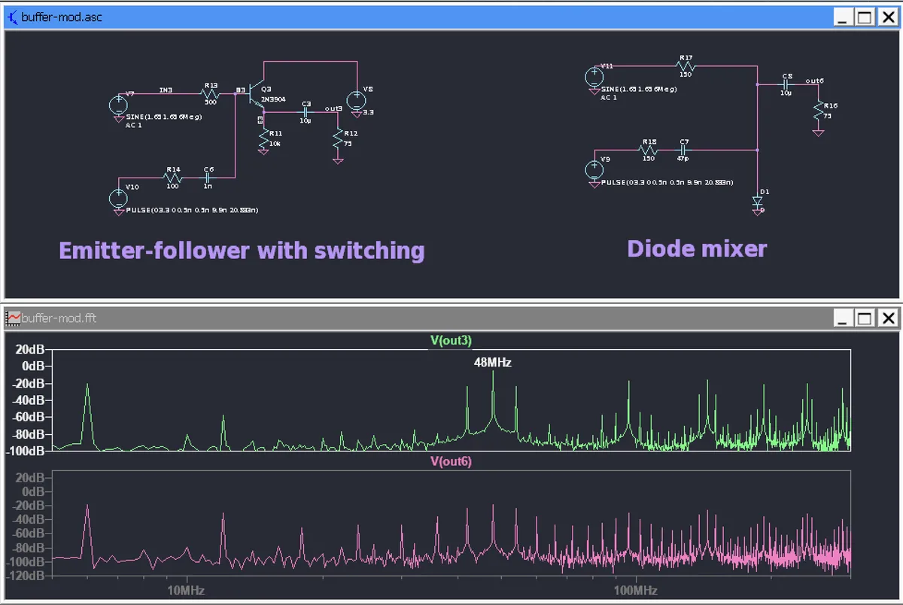Image resolution: width=903 pixels, height=605 pixels.
Task: Click the SINE parameters text under V7
Action: (164, 117)
